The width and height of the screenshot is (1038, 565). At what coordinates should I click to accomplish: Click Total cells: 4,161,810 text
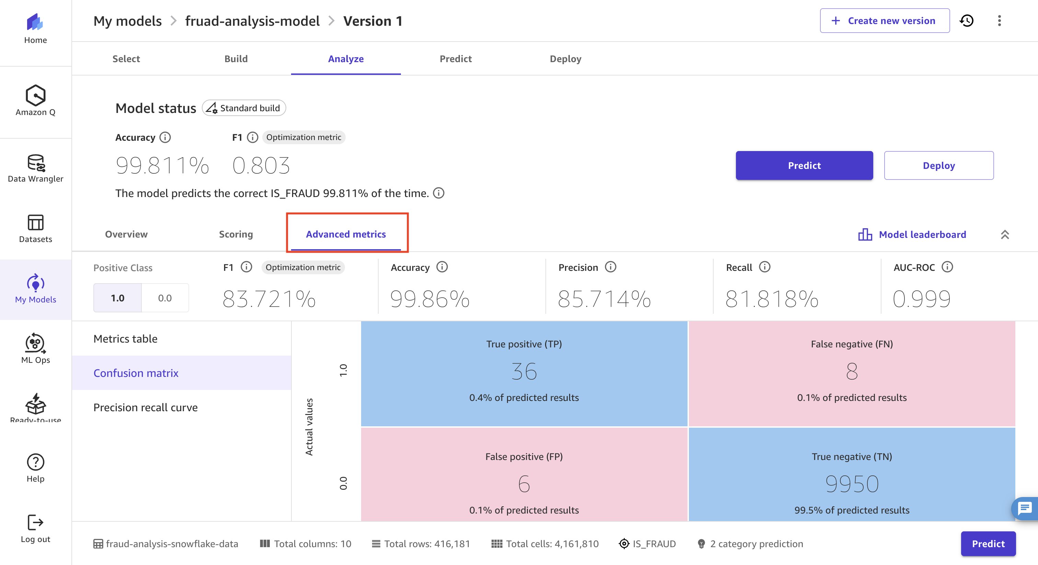click(552, 544)
